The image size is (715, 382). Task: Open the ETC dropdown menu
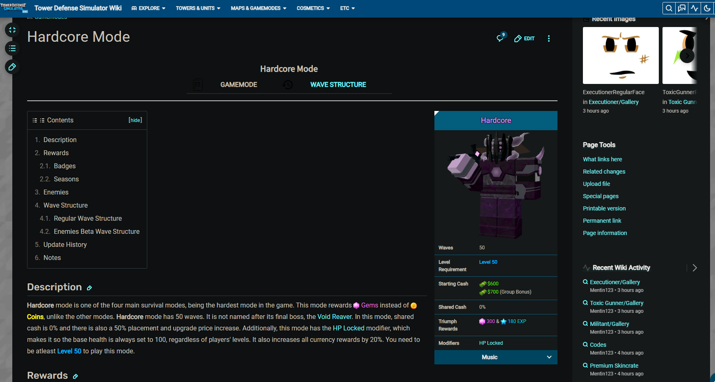(347, 8)
